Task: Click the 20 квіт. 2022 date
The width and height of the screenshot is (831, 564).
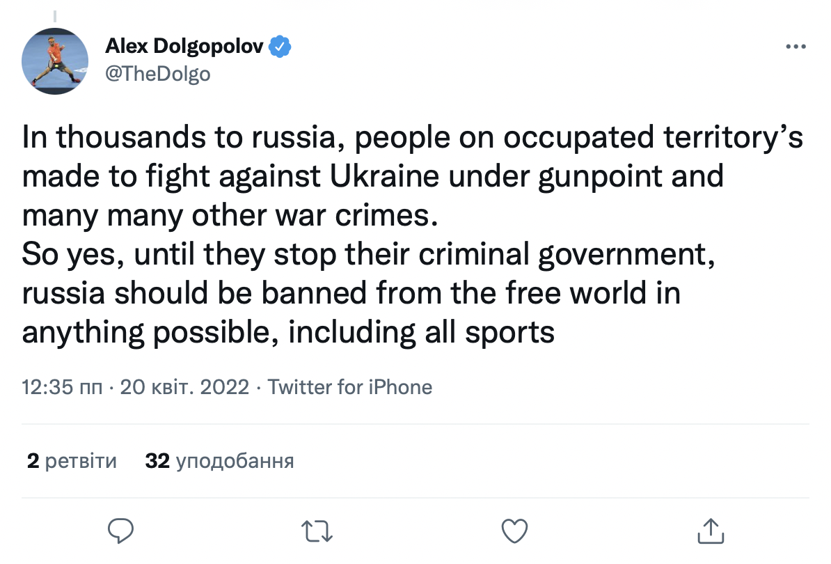Action: 184,387
